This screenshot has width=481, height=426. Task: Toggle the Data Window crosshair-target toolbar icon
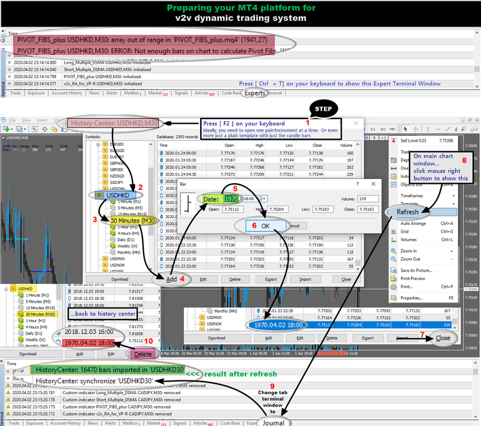pyautogui.click(x=44, y=129)
